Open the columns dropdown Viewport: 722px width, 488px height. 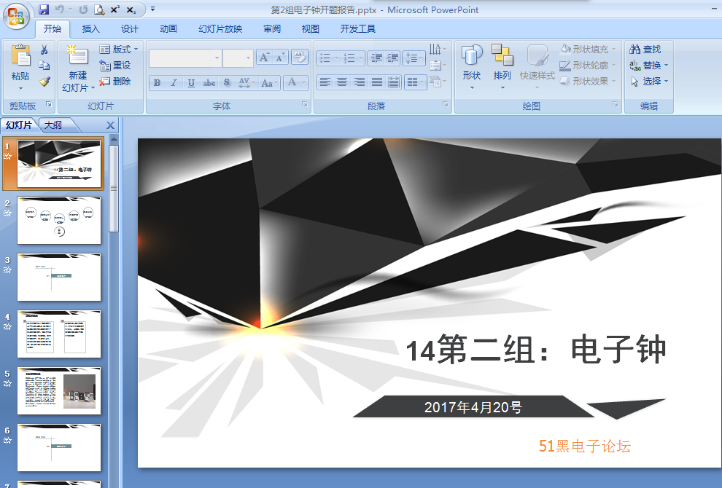[x=415, y=82]
